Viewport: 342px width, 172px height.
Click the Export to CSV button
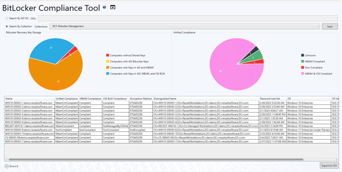click(329, 166)
